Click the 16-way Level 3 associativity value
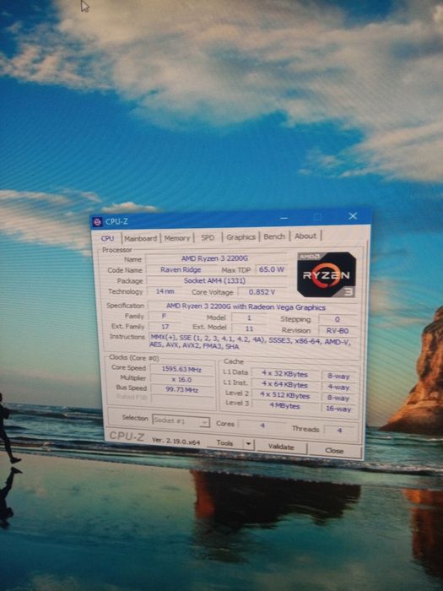 (x=338, y=409)
